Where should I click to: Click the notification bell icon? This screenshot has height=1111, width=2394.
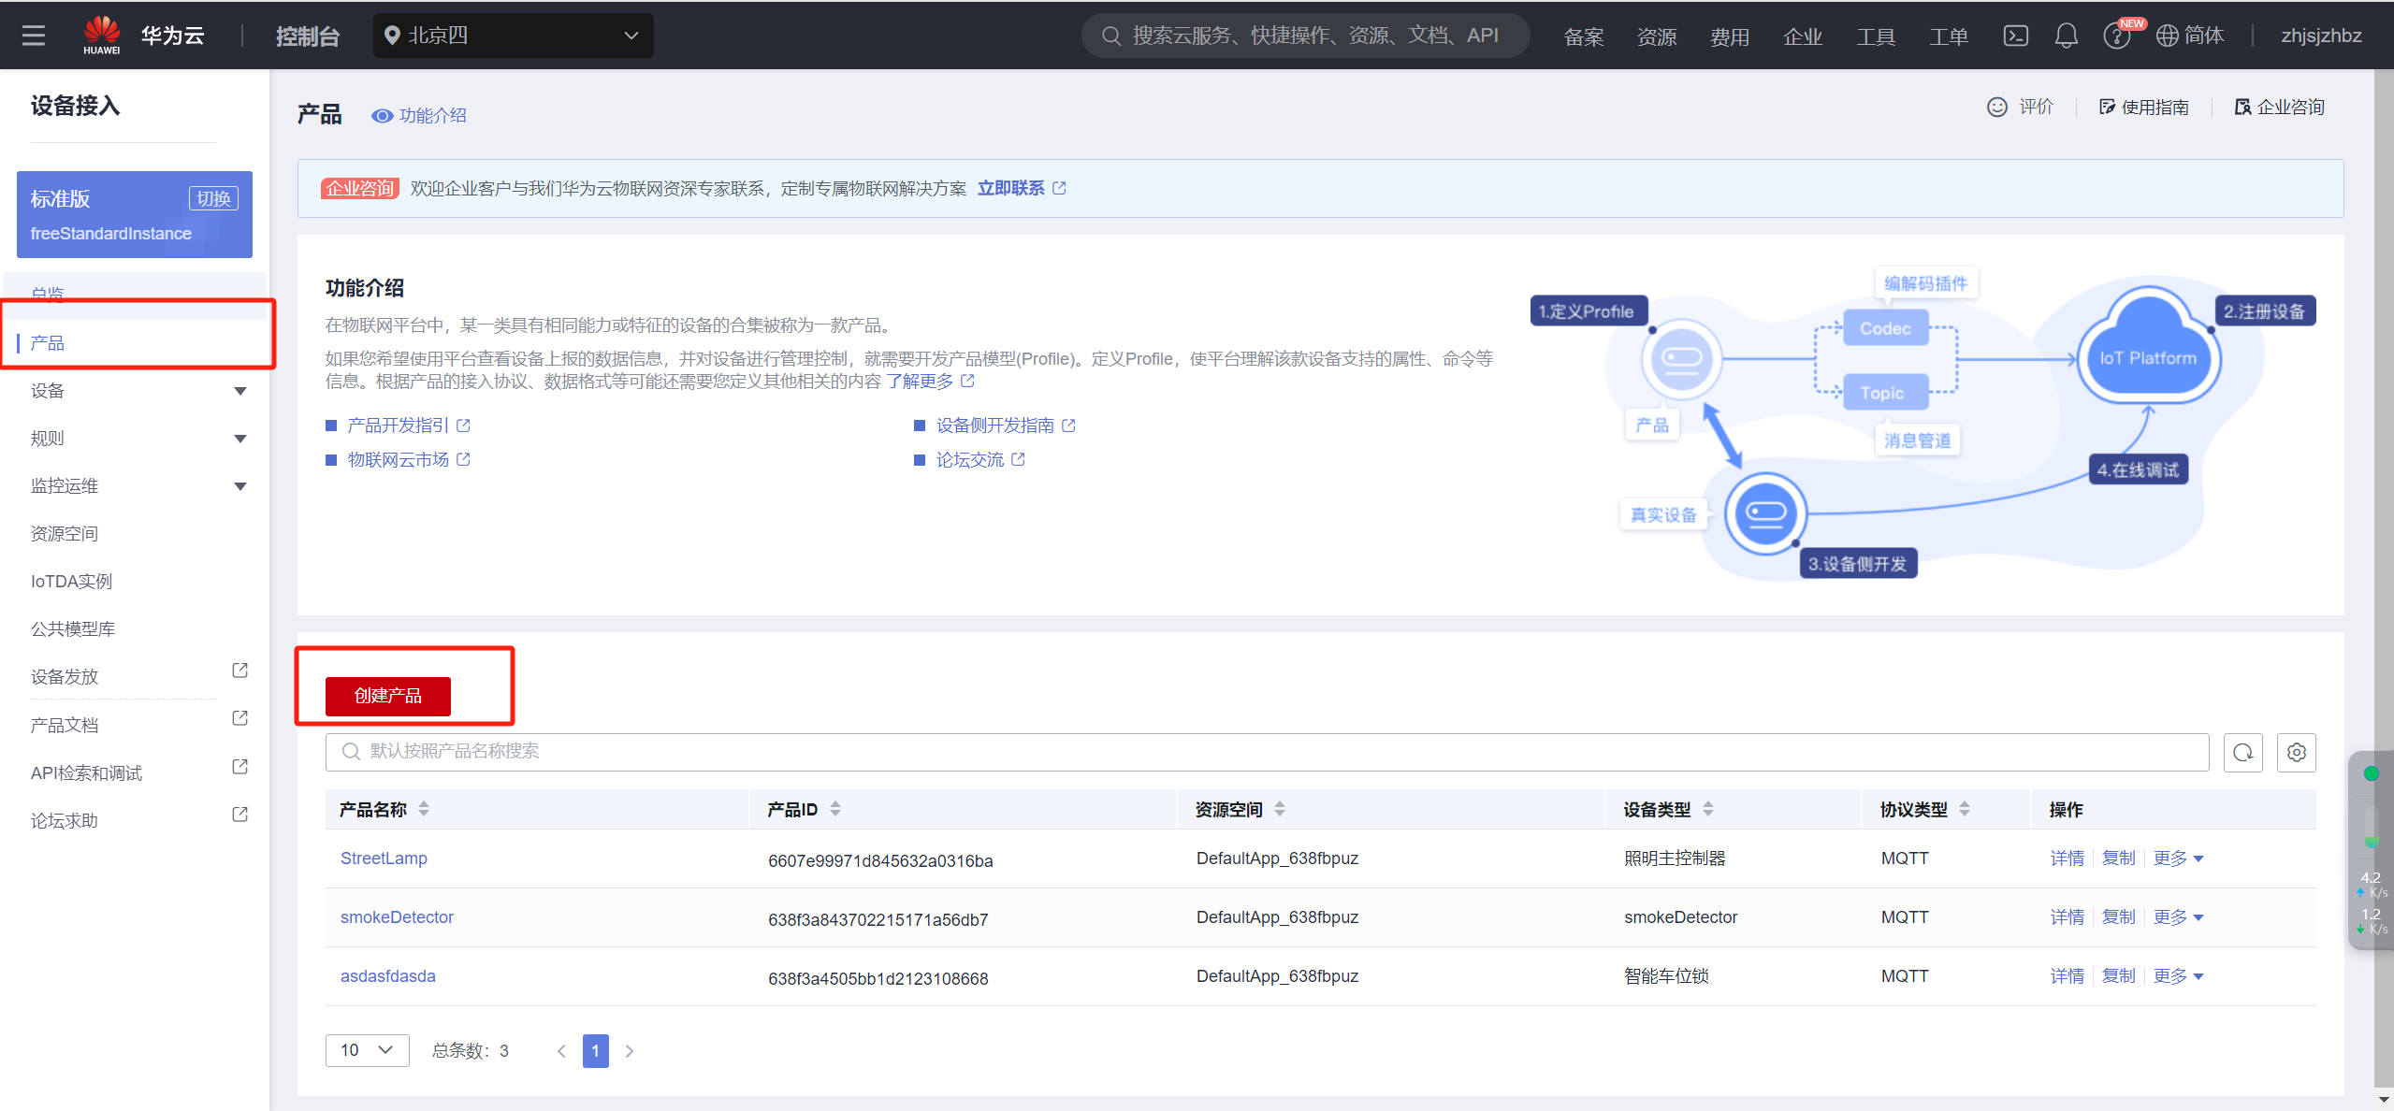tap(2066, 36)
